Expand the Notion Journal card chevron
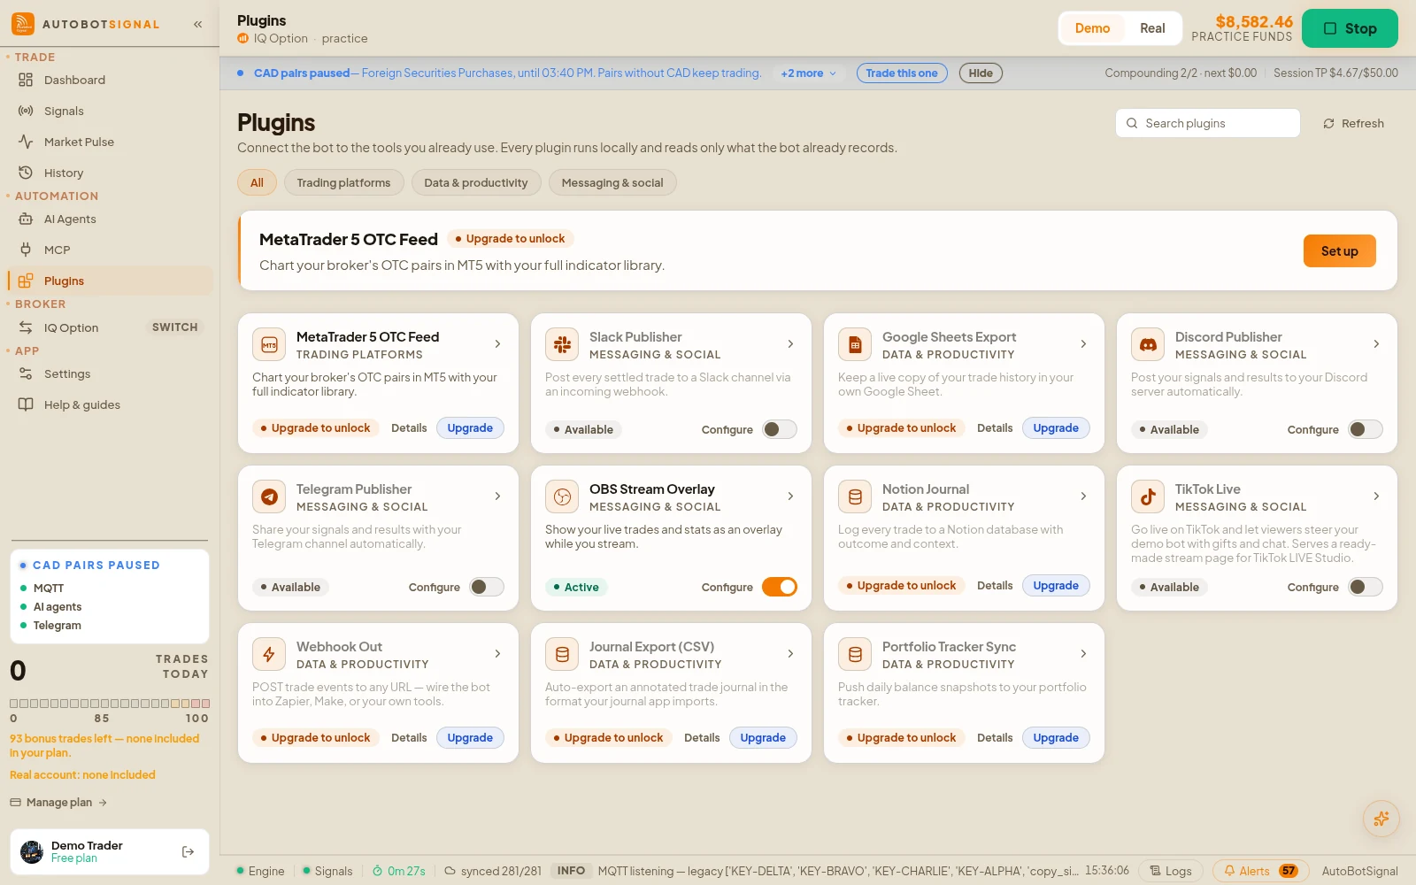The height and width of the screenshot is (885, 1416). click(1083, 496)
